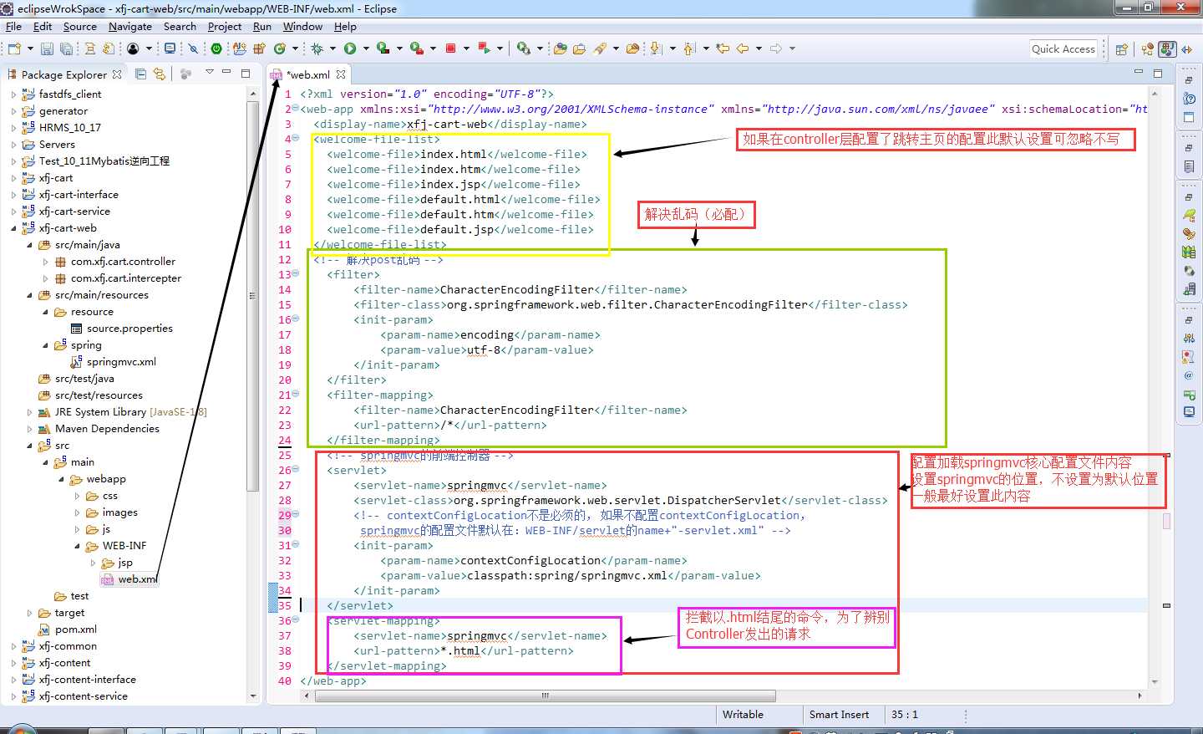
Task: Select the web.xml editor tab
Action: 307,74
